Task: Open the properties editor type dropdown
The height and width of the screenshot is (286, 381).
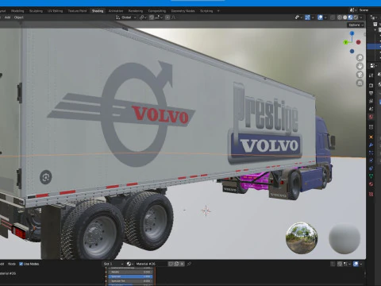Action: click(374, 65)
